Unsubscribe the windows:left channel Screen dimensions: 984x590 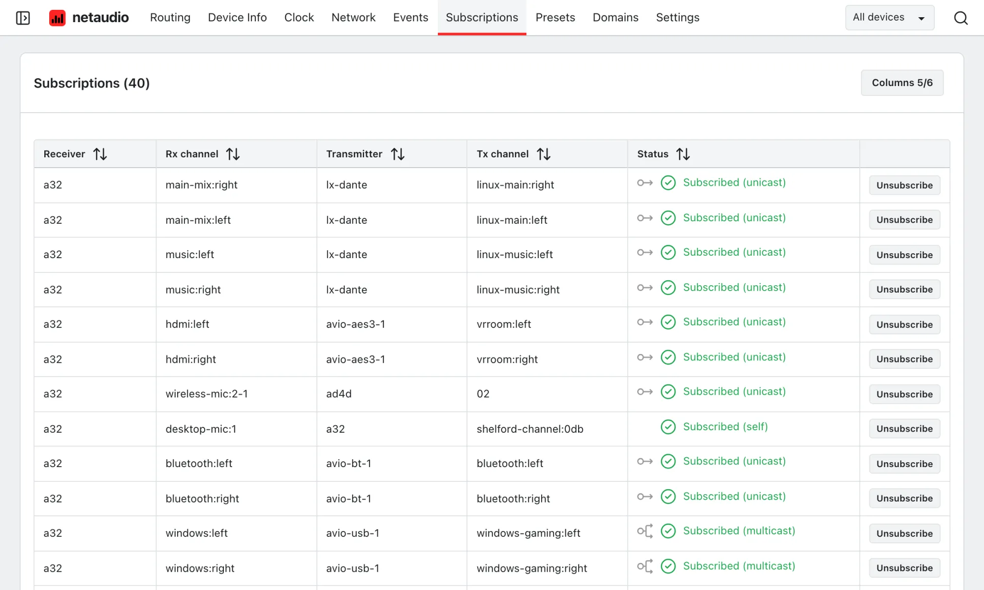904,533
